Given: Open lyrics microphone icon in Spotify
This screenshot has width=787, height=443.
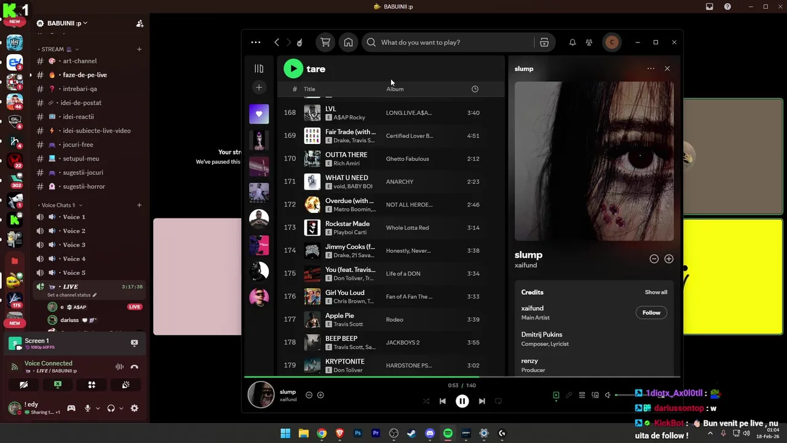Looking at the screenshot, I should click(x=569, y=395).
